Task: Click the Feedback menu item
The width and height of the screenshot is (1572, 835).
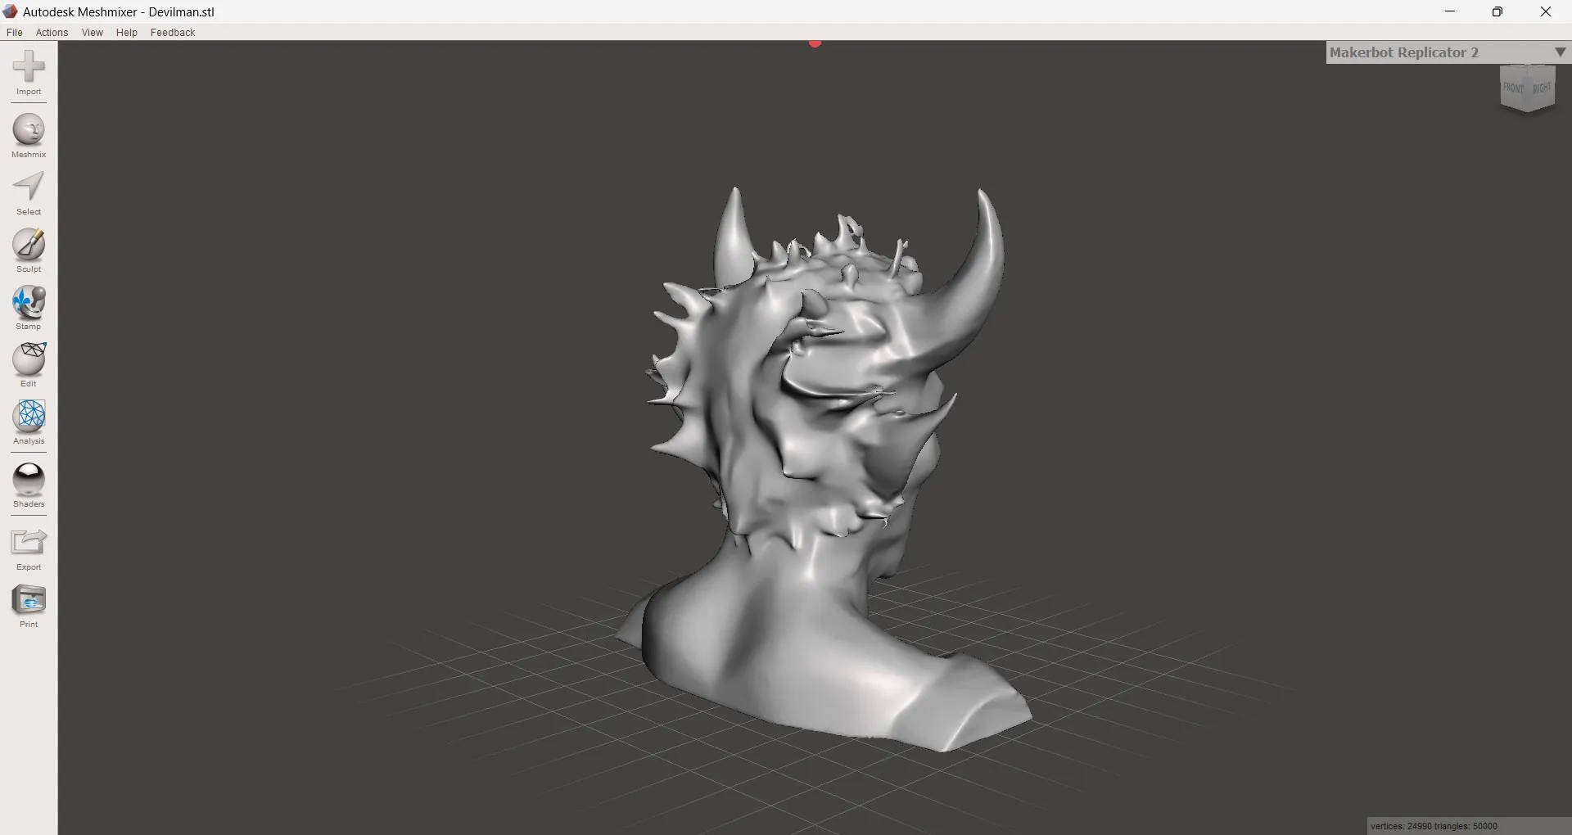Action: point(173,33)
